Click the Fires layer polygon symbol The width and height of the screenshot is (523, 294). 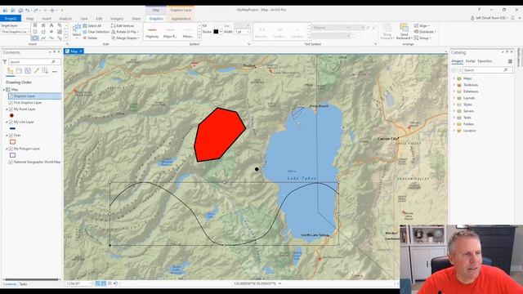coord(13,141)
